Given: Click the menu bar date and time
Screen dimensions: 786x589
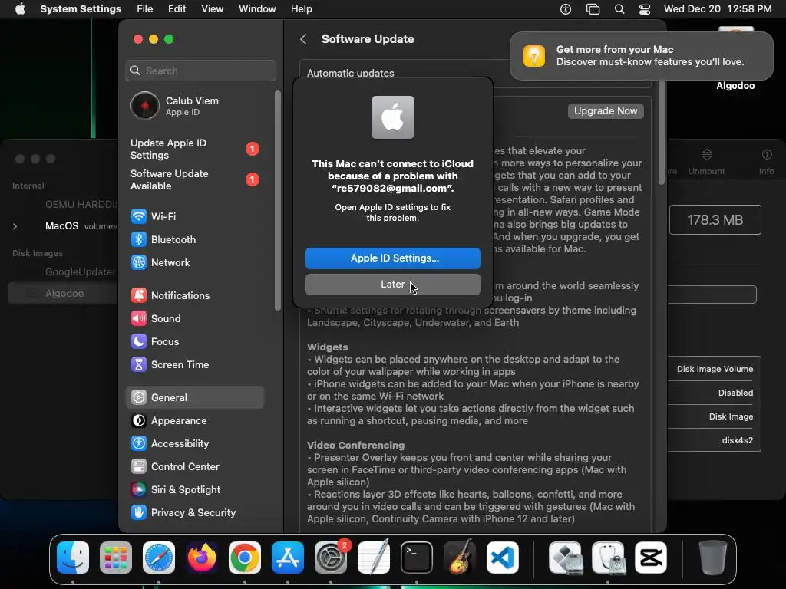Looking at the screenshot, I should point(718,9).
